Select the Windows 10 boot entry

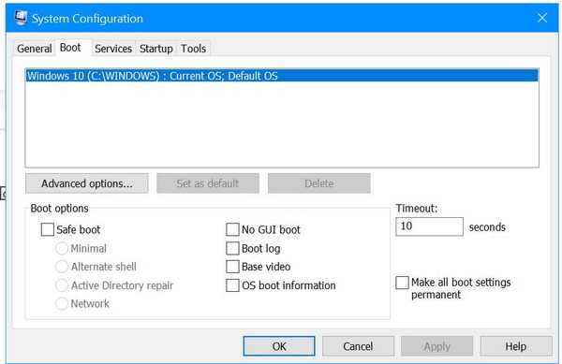[x=282, y=76]
